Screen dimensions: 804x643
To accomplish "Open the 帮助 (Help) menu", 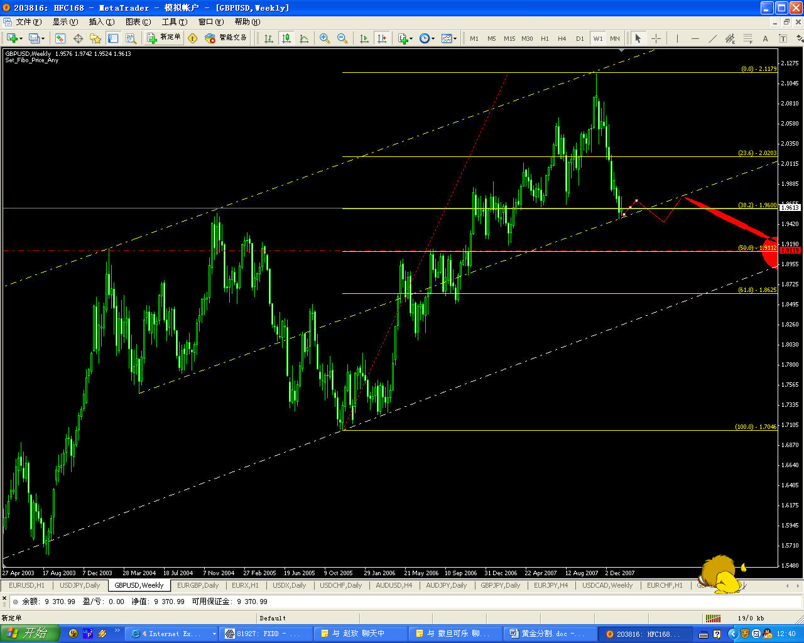I will tap(247, 22).
